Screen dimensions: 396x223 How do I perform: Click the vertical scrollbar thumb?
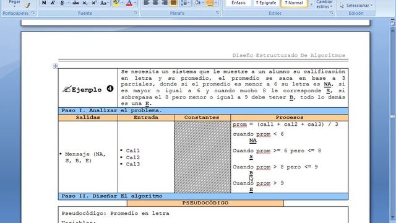pos(393,116)
